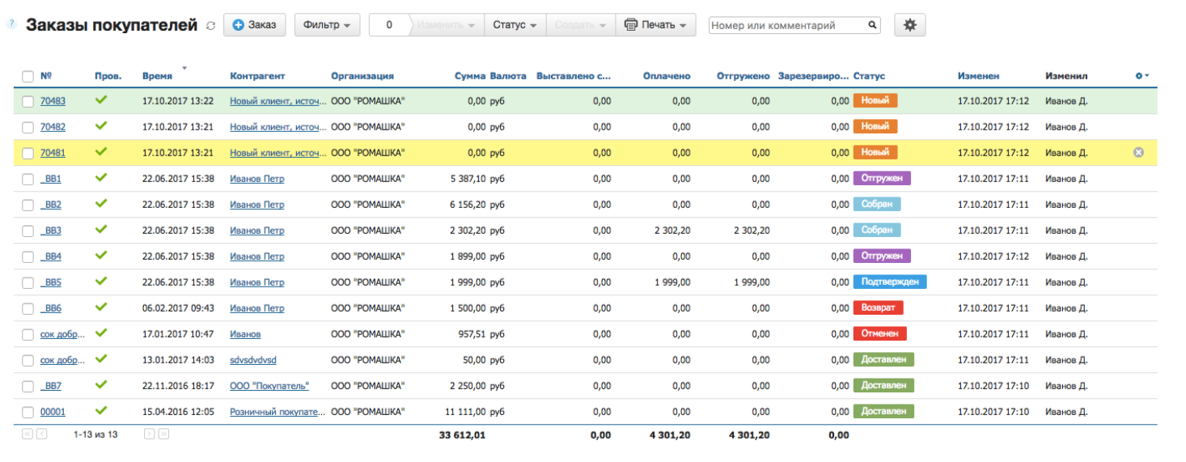The height and width of the screenshot is (462, 1186).
Task: Go to next page arrow in pagination
Action: click(149, 434)
